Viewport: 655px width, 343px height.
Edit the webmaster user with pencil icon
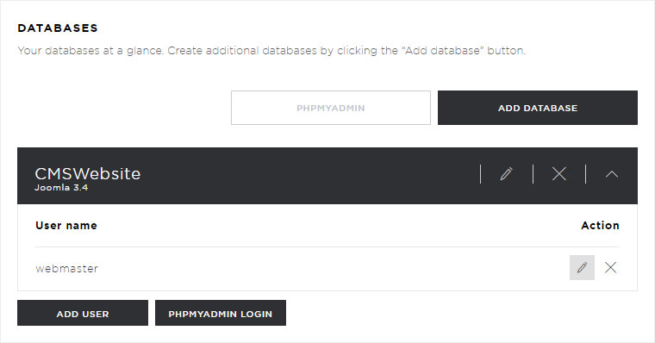pos(582,267)
